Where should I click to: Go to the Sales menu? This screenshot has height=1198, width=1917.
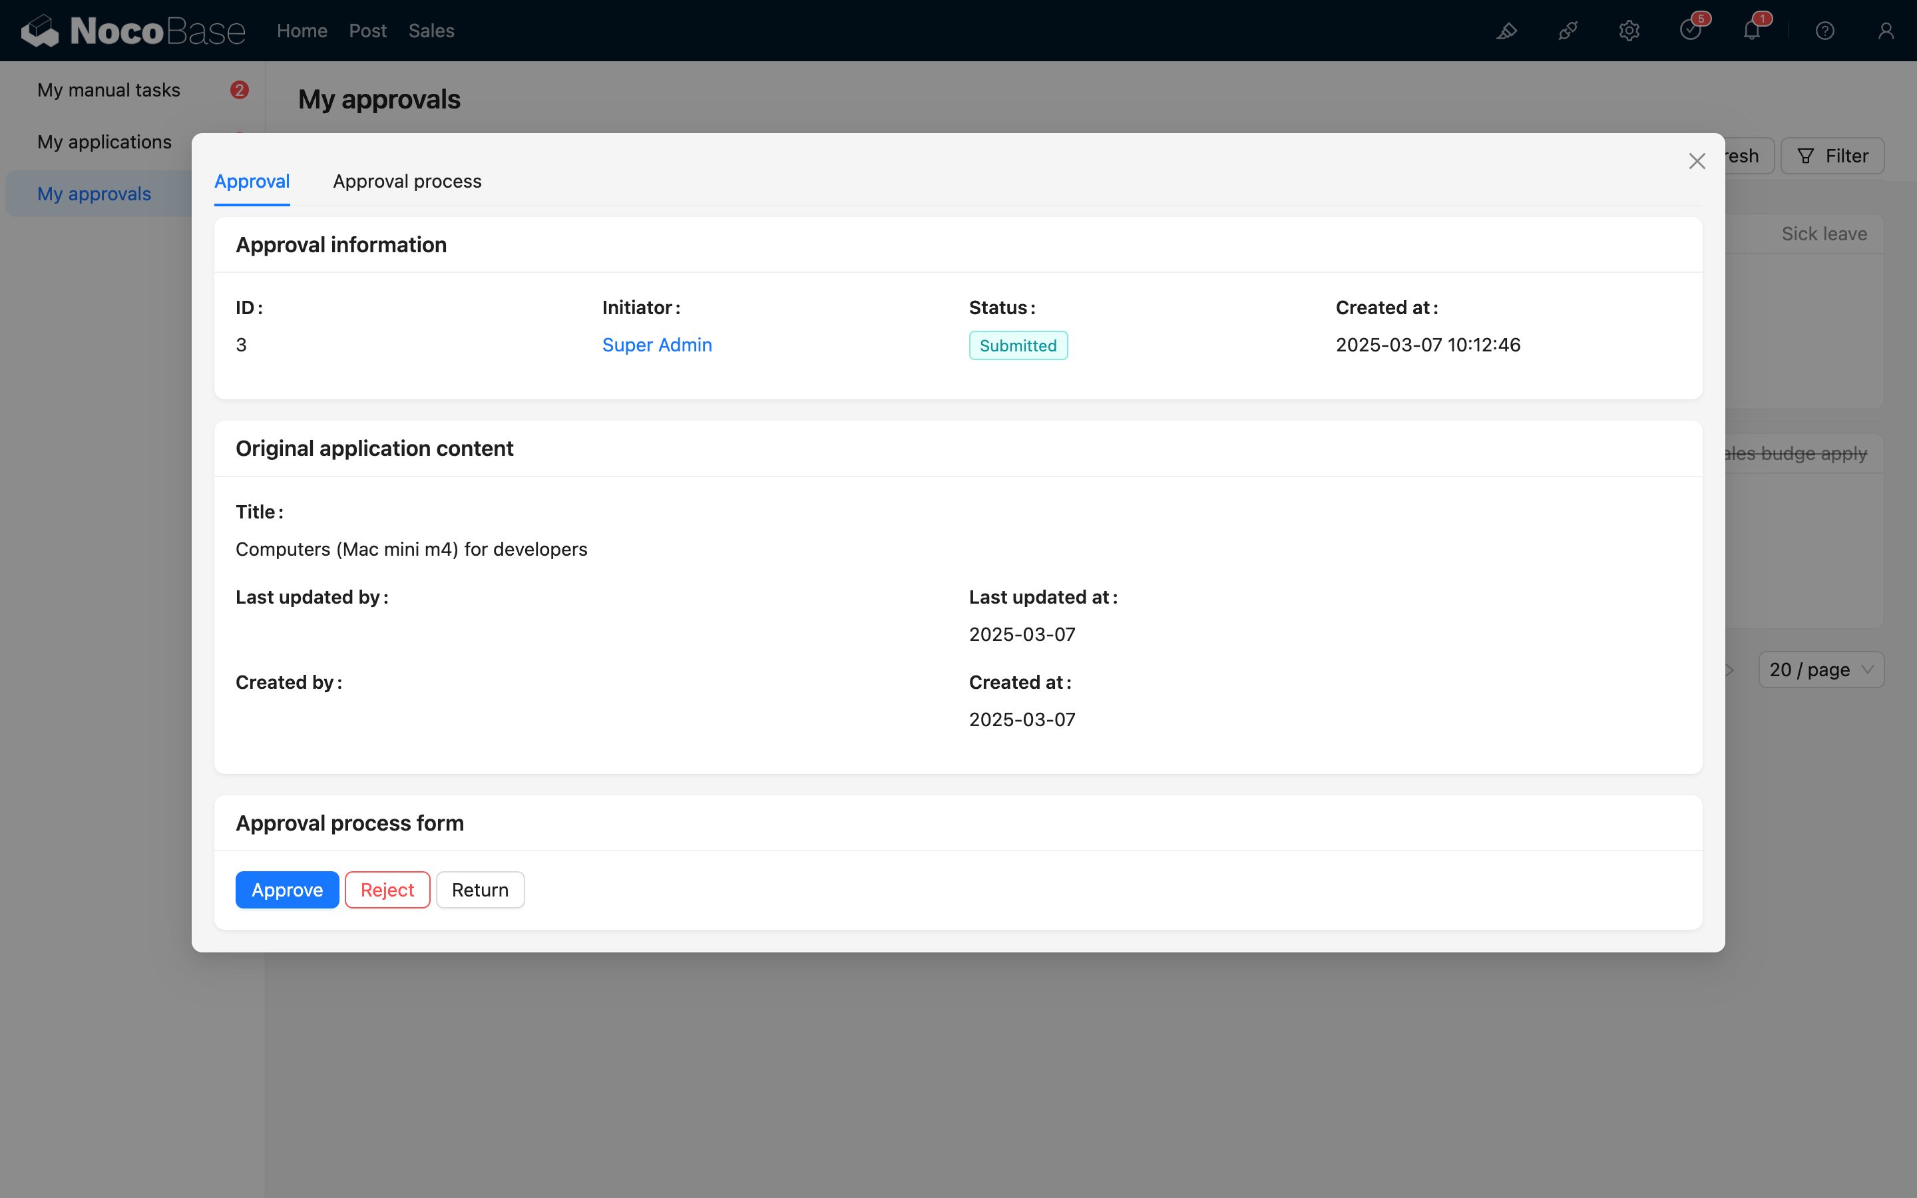[431, 31]
